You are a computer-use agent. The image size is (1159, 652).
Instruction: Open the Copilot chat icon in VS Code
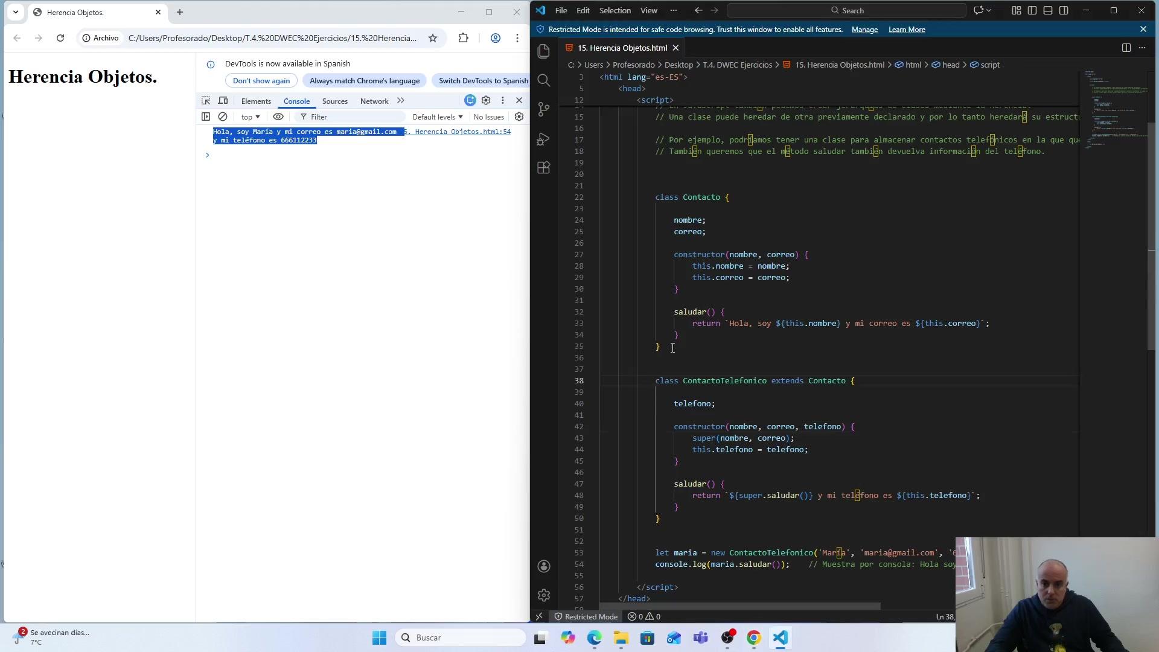click(979, 10)
